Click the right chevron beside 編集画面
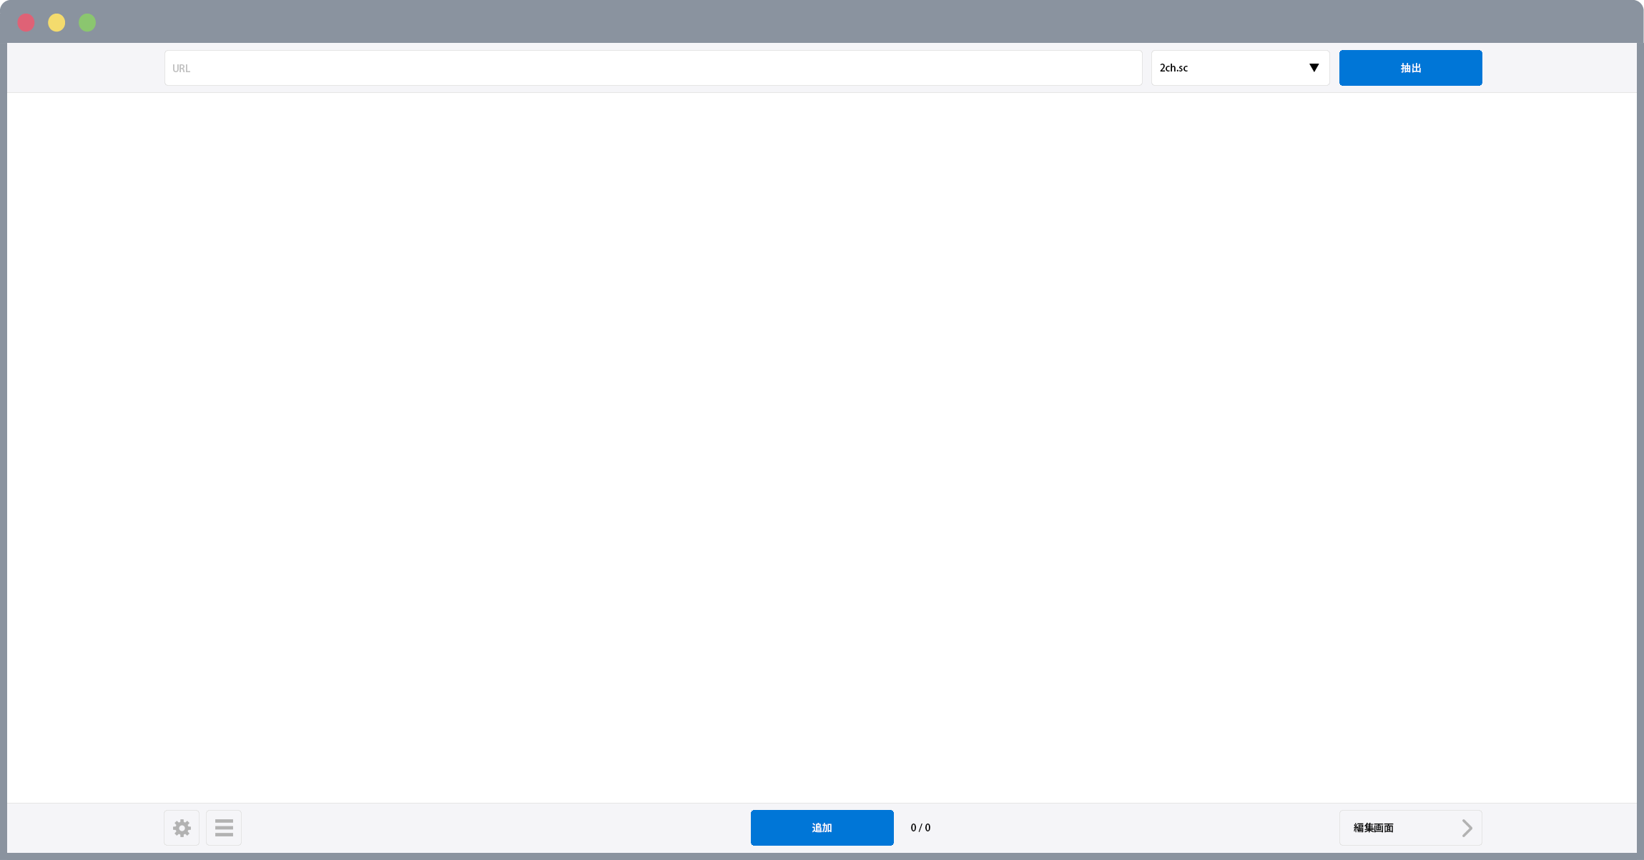This screenshot has height=860, width=1644. pyautogui.click(x=1467, y=828)
